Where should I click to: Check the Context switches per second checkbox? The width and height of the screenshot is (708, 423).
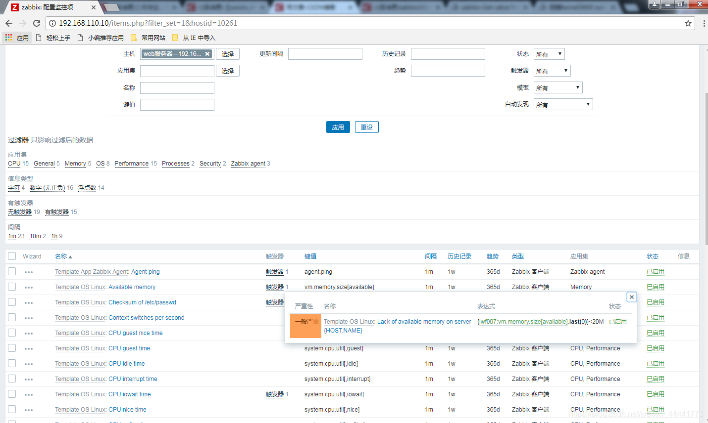click(12, 317)
